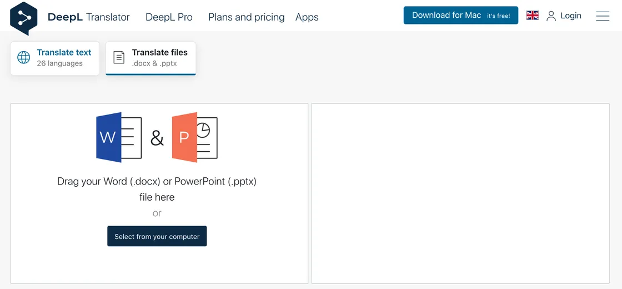622x289 pixels.
Task: Click the '.docx & .pptx' subtitle text
Action: point(155,63)
